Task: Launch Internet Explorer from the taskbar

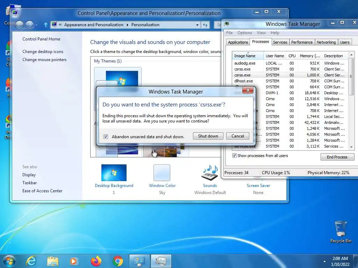Action: tap(31, 261)
